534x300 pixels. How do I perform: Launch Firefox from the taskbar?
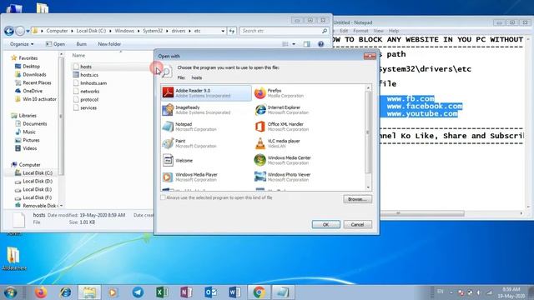coord(41,292)
